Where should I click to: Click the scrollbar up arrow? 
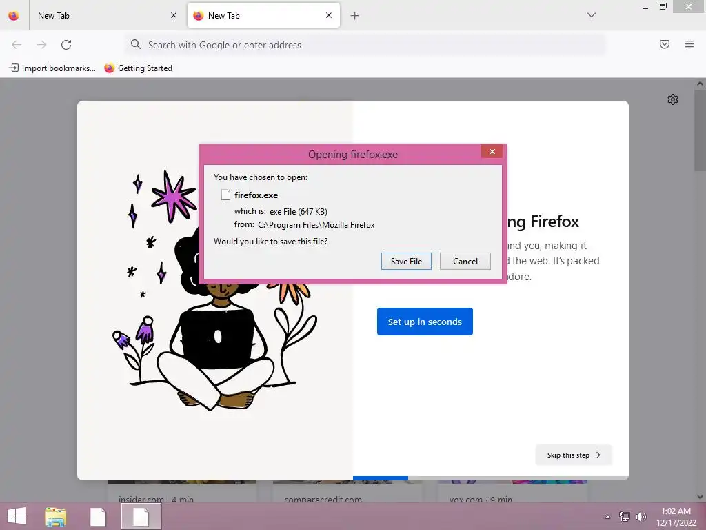pyautogui.click(x=700, y=84)
